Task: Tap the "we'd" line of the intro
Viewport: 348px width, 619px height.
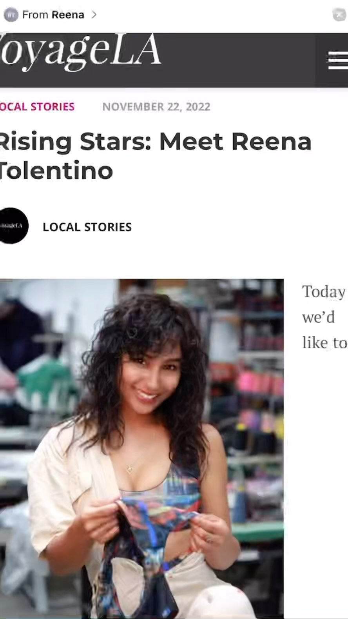Action: (318, 317)
